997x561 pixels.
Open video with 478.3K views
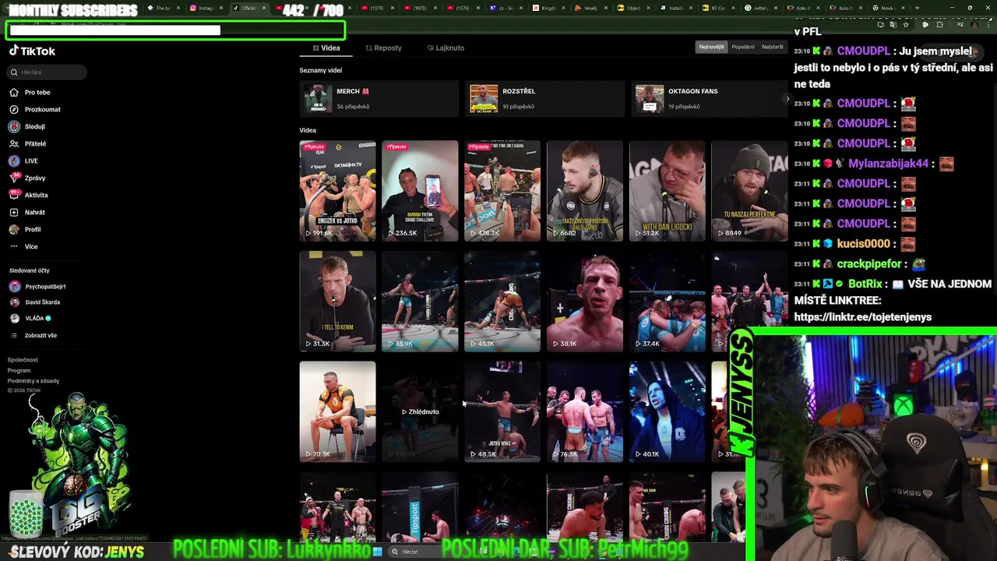pos(502,190)
